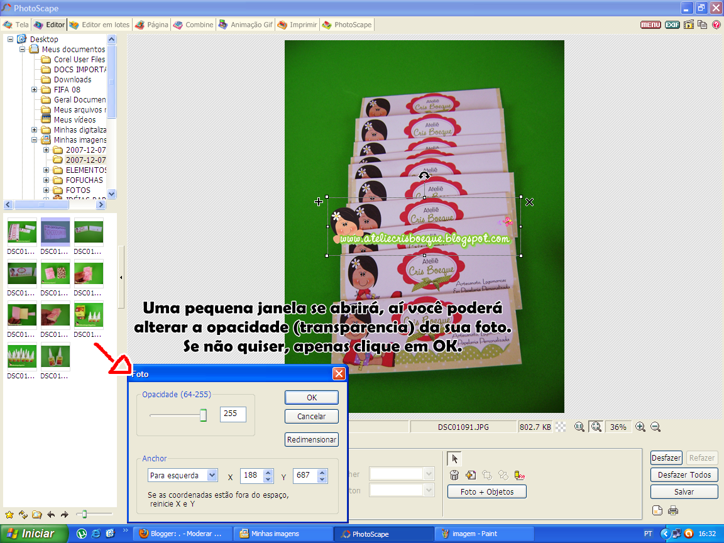Go back with the left arrow icon
This screenshot has height=543, width=724.
click(51, 514)
